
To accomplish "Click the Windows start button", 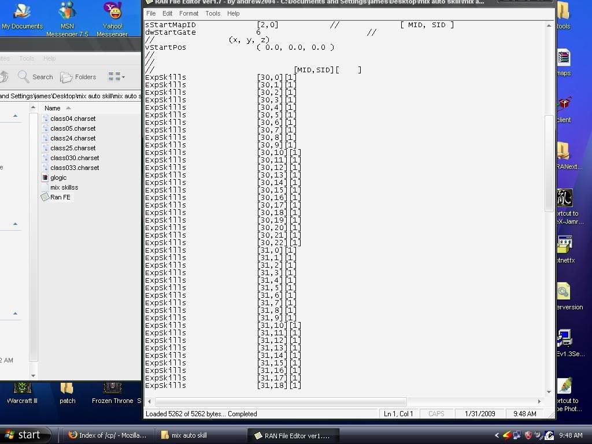I will click(x=23, y=435).
